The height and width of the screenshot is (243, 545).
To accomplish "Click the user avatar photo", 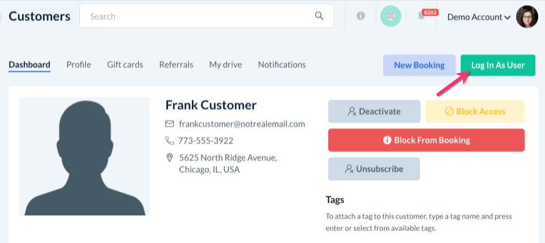I will (527, 16).
